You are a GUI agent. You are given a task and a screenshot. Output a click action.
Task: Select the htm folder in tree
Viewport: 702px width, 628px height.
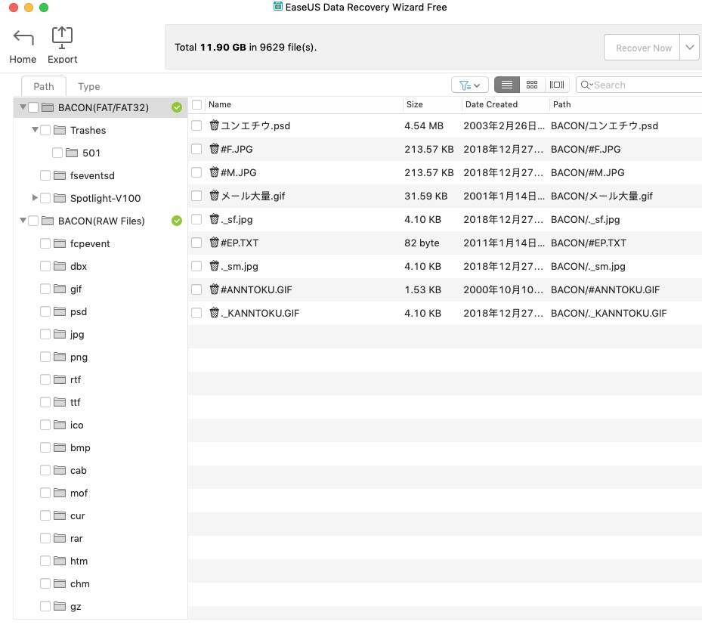[79, 561]
